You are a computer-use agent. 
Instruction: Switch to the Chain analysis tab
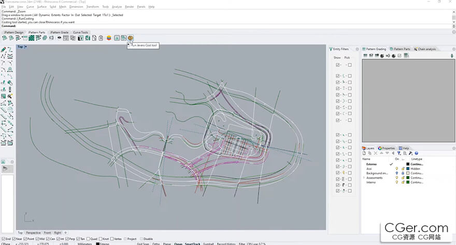click(x=424, y=49)
